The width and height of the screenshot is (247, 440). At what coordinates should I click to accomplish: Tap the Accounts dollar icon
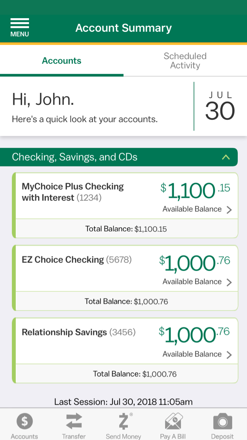click(x=24, y=421)
